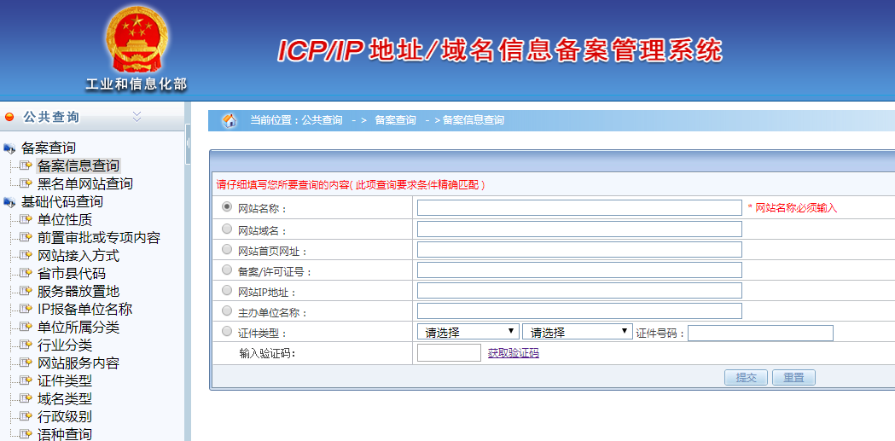Click the page icon beside 证件类型 in sidebar

[x=26, y=380]
